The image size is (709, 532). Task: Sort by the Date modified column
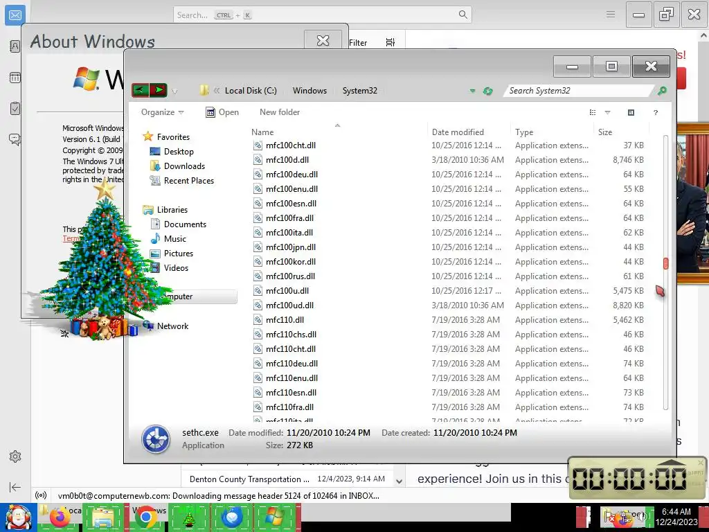pos(458,132)
